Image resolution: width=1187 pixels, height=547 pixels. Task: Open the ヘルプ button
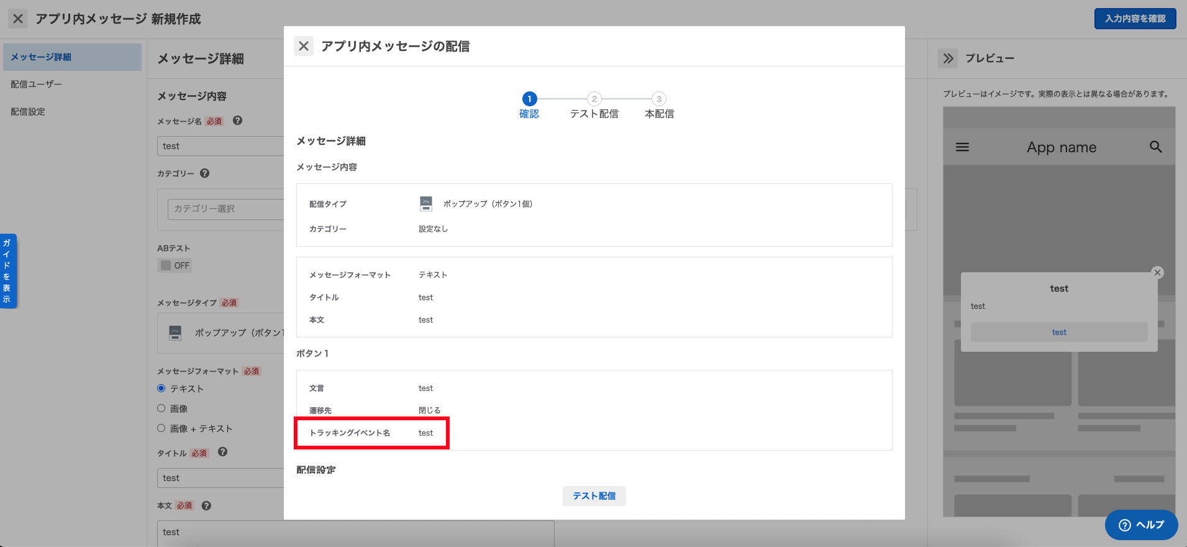pos(1141,525)
